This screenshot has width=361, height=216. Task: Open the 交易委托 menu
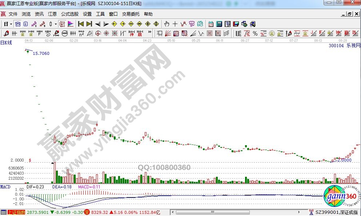pos(131,14)
